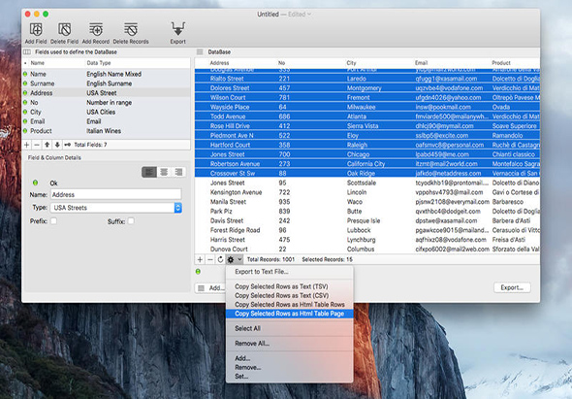This screenshot has height=399, width=572.
Task: Select right alignment icon in column details
Action: tap(178, 172)
